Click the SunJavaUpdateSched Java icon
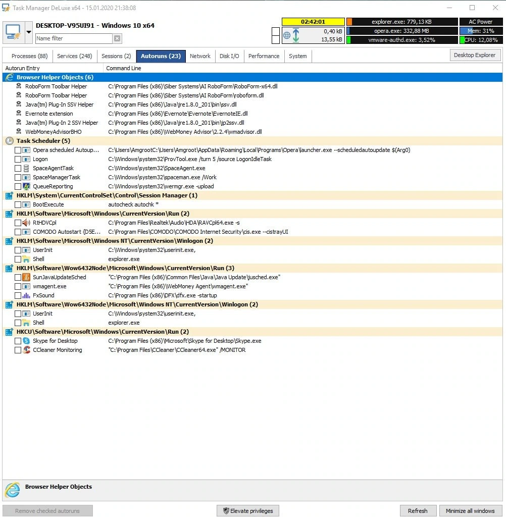Viewport: 506px width, 521px height. pyautogui.click(x=26, y=277)
